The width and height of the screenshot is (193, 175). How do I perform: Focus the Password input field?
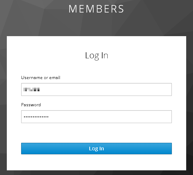pyautogui.click(x=96, y=117)
